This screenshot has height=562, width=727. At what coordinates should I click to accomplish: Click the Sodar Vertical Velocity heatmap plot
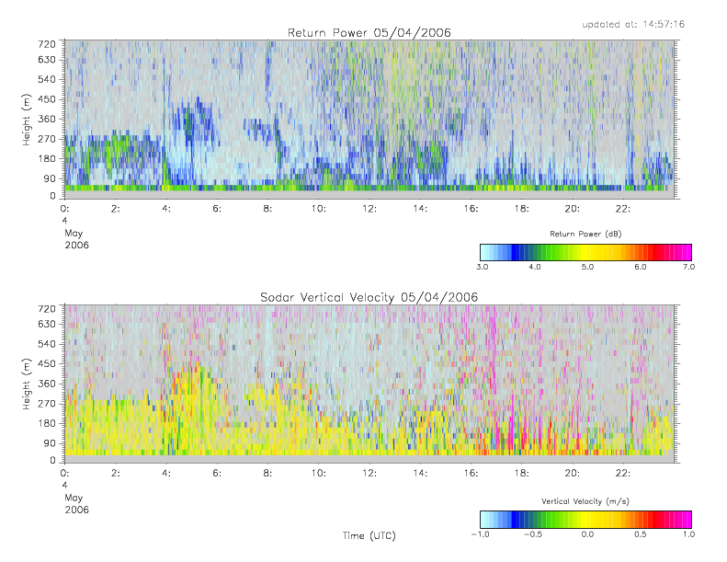[369, 384]
